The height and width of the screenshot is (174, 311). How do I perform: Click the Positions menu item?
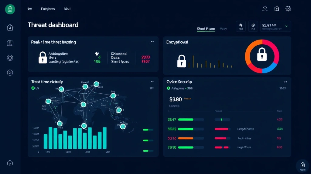tap(48, 9)
